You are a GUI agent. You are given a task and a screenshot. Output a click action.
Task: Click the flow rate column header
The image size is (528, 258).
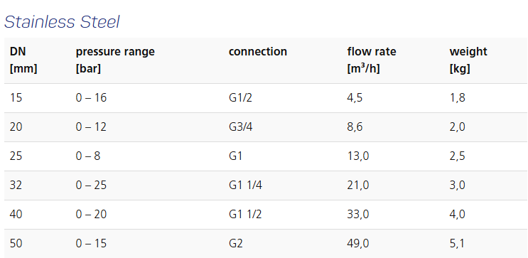(372, 60)
